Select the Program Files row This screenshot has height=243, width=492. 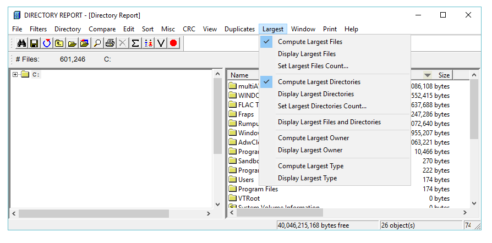click(x=340, y=189)
